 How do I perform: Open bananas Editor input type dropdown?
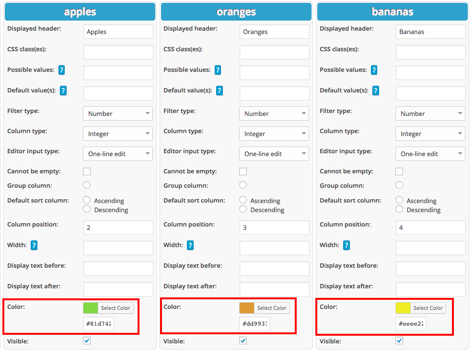click(430, 154)
